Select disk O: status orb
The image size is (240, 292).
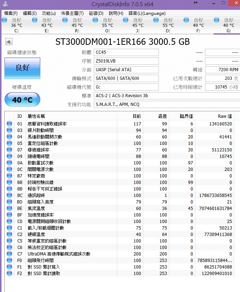click(x=95, y=20)
